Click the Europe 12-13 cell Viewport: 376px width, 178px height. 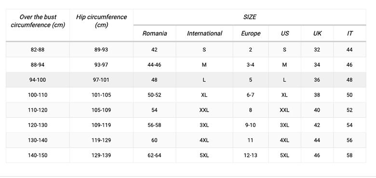[x=250, y=155]
